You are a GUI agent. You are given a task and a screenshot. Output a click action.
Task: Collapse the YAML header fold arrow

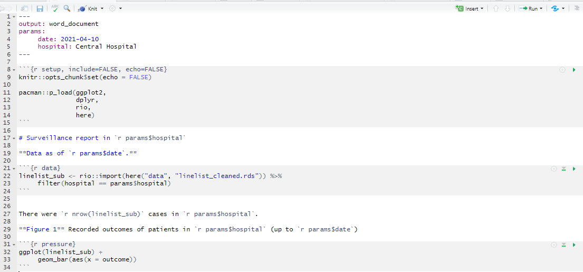[14, 16]
